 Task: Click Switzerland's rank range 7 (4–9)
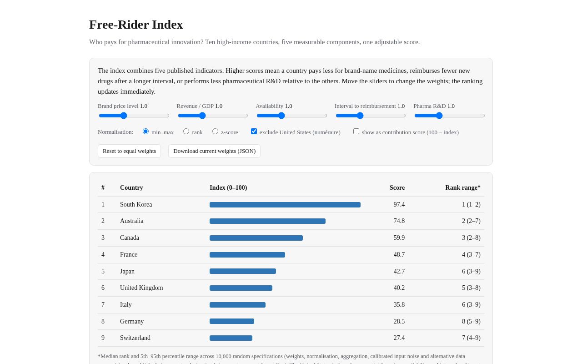tap(471, 338)
